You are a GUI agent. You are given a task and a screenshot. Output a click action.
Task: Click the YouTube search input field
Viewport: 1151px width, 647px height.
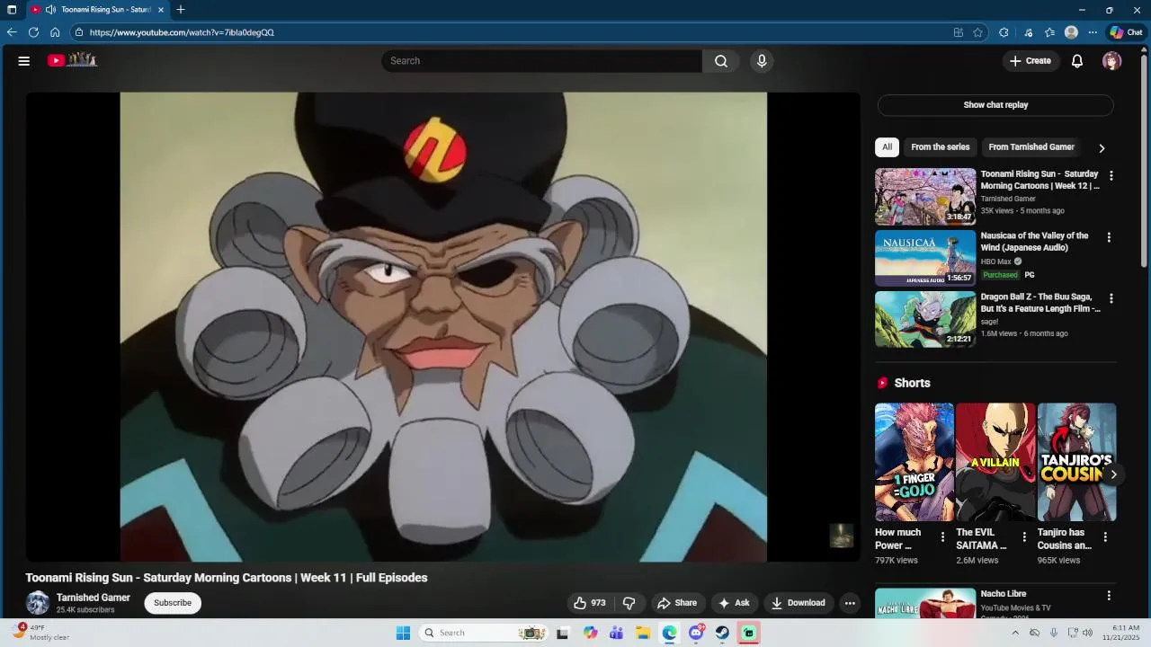[x=541, y=61]
